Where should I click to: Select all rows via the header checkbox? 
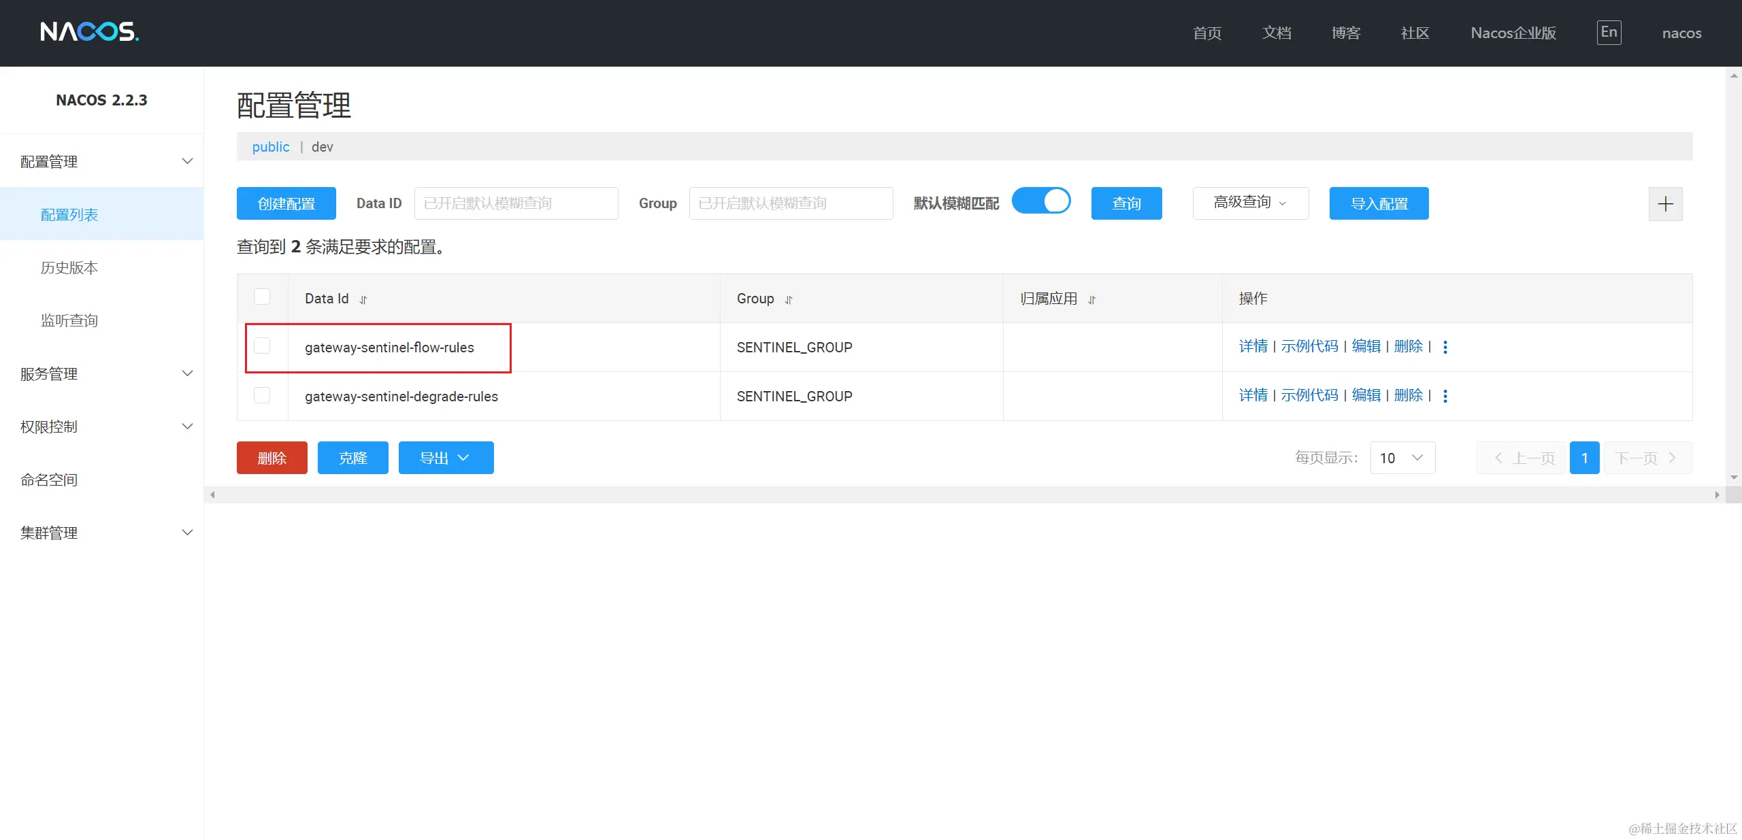click(x=262, y=297)
